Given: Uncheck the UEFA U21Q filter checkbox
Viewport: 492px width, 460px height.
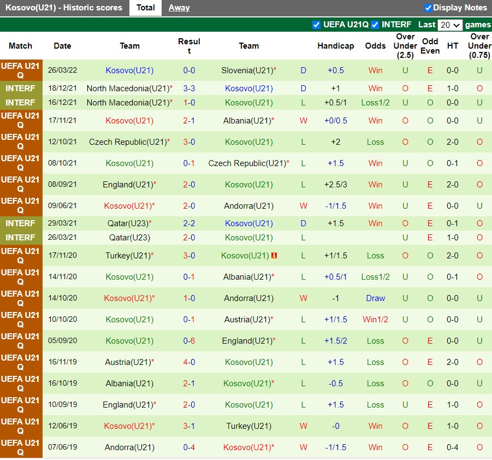Looking at the screenshot, I should 316,25.
